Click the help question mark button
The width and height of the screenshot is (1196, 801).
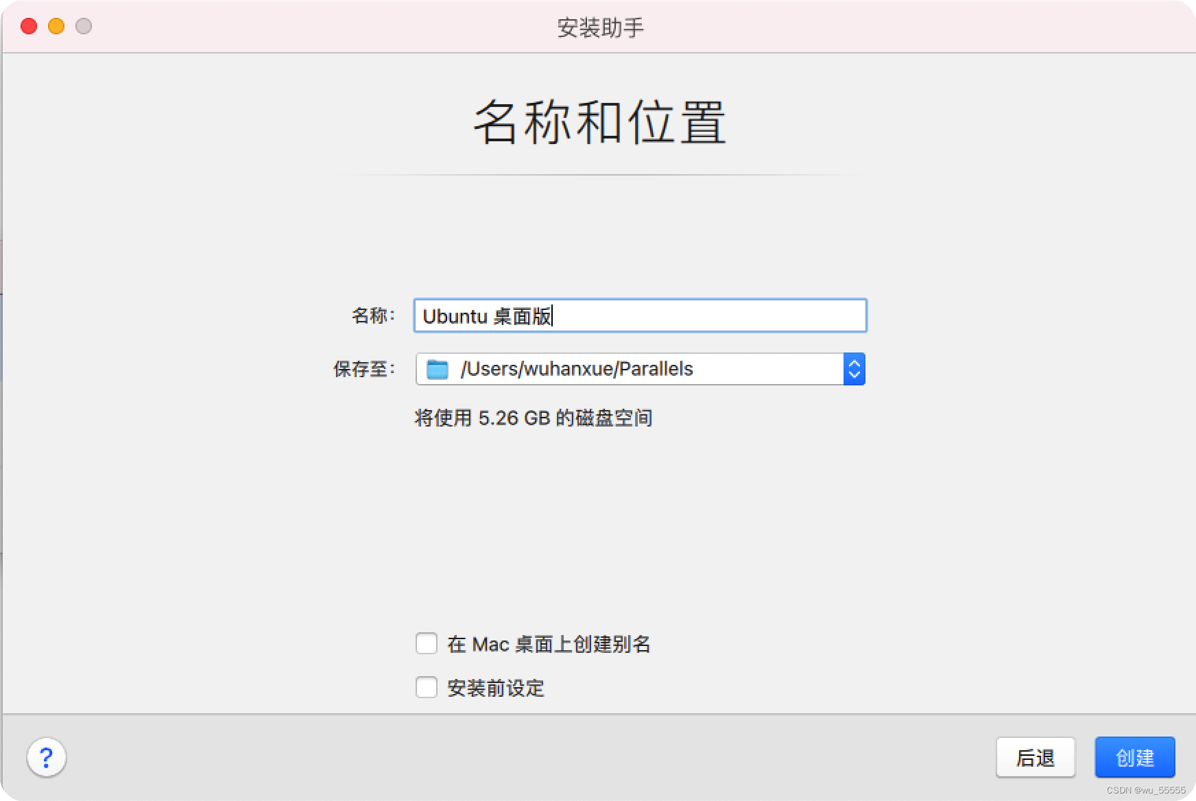[47, 758]
